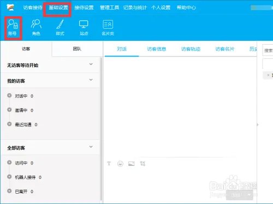The image size is (273, 204).
Task: Insert an image with picture icon
Action: point(132,164)
